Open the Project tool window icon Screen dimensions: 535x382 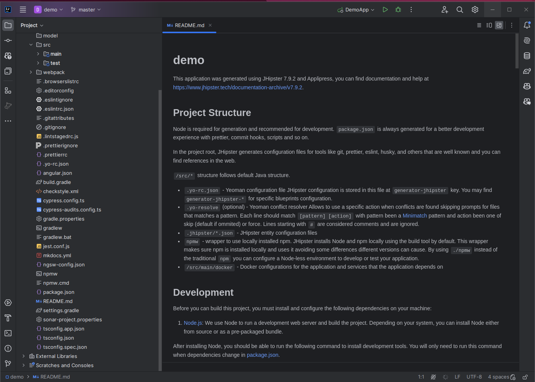click(x=8, y=25)
